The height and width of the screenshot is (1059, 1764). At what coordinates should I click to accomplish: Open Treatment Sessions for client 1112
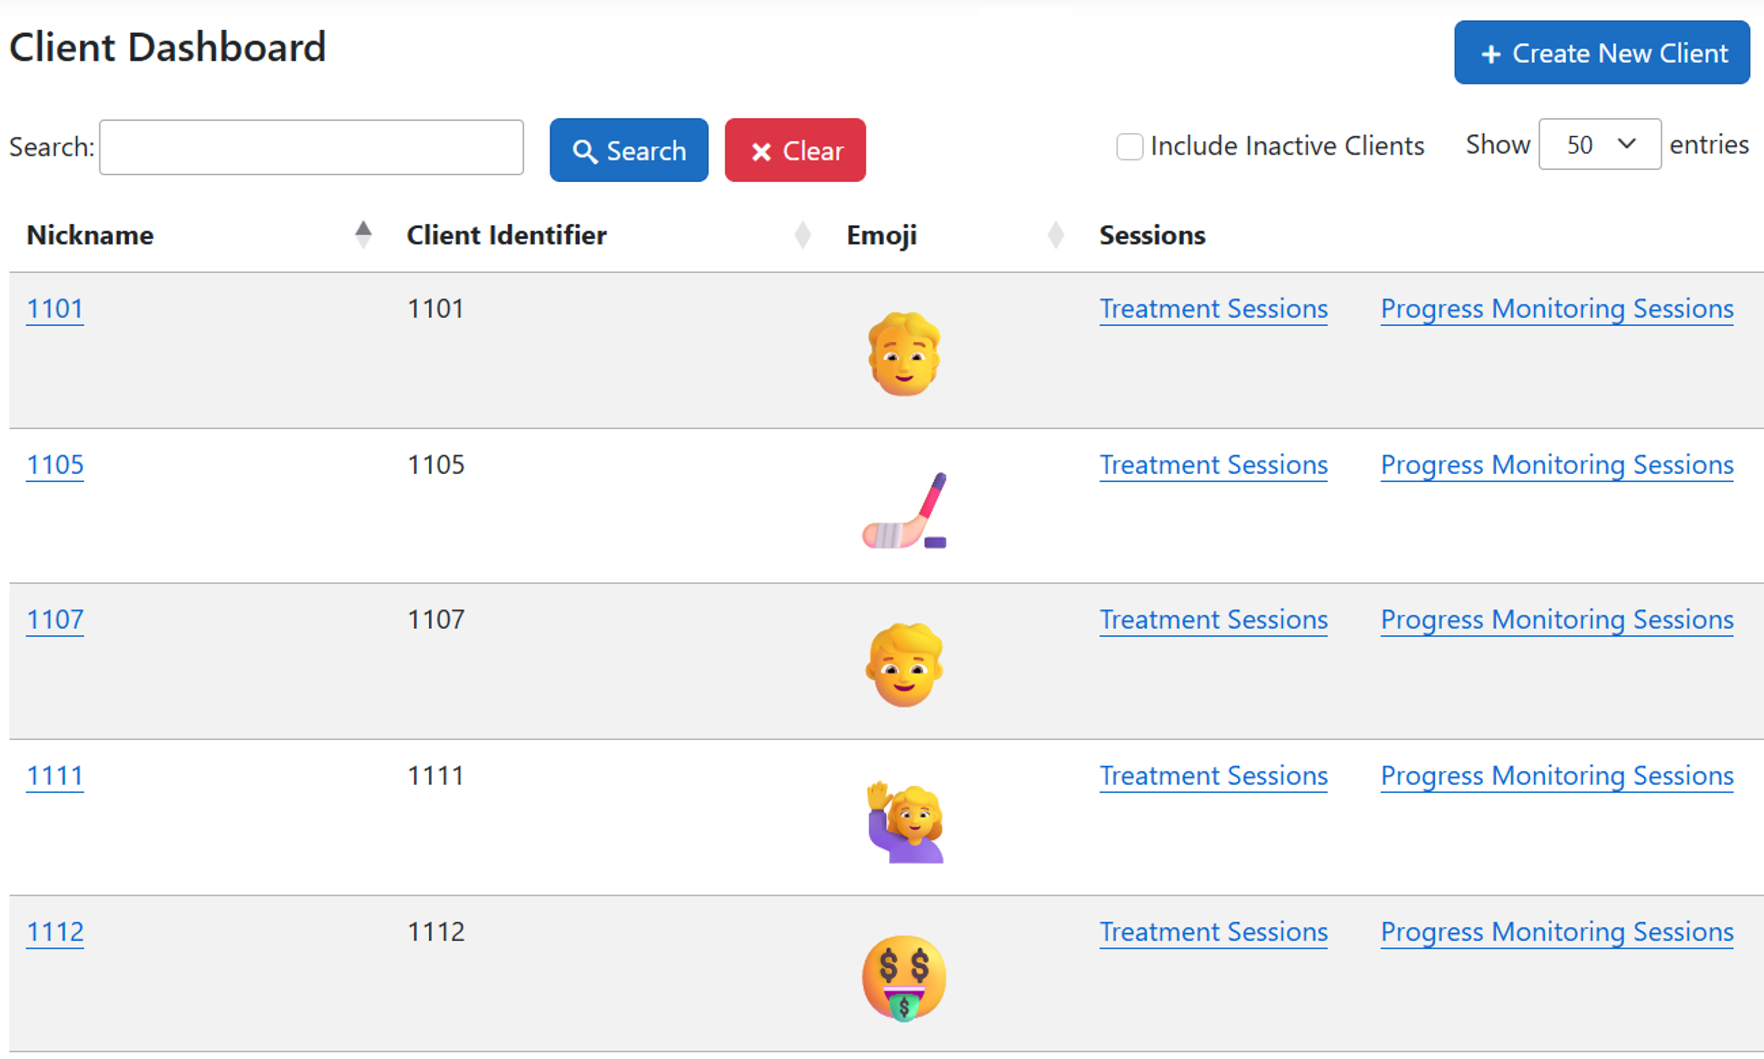1213,931
